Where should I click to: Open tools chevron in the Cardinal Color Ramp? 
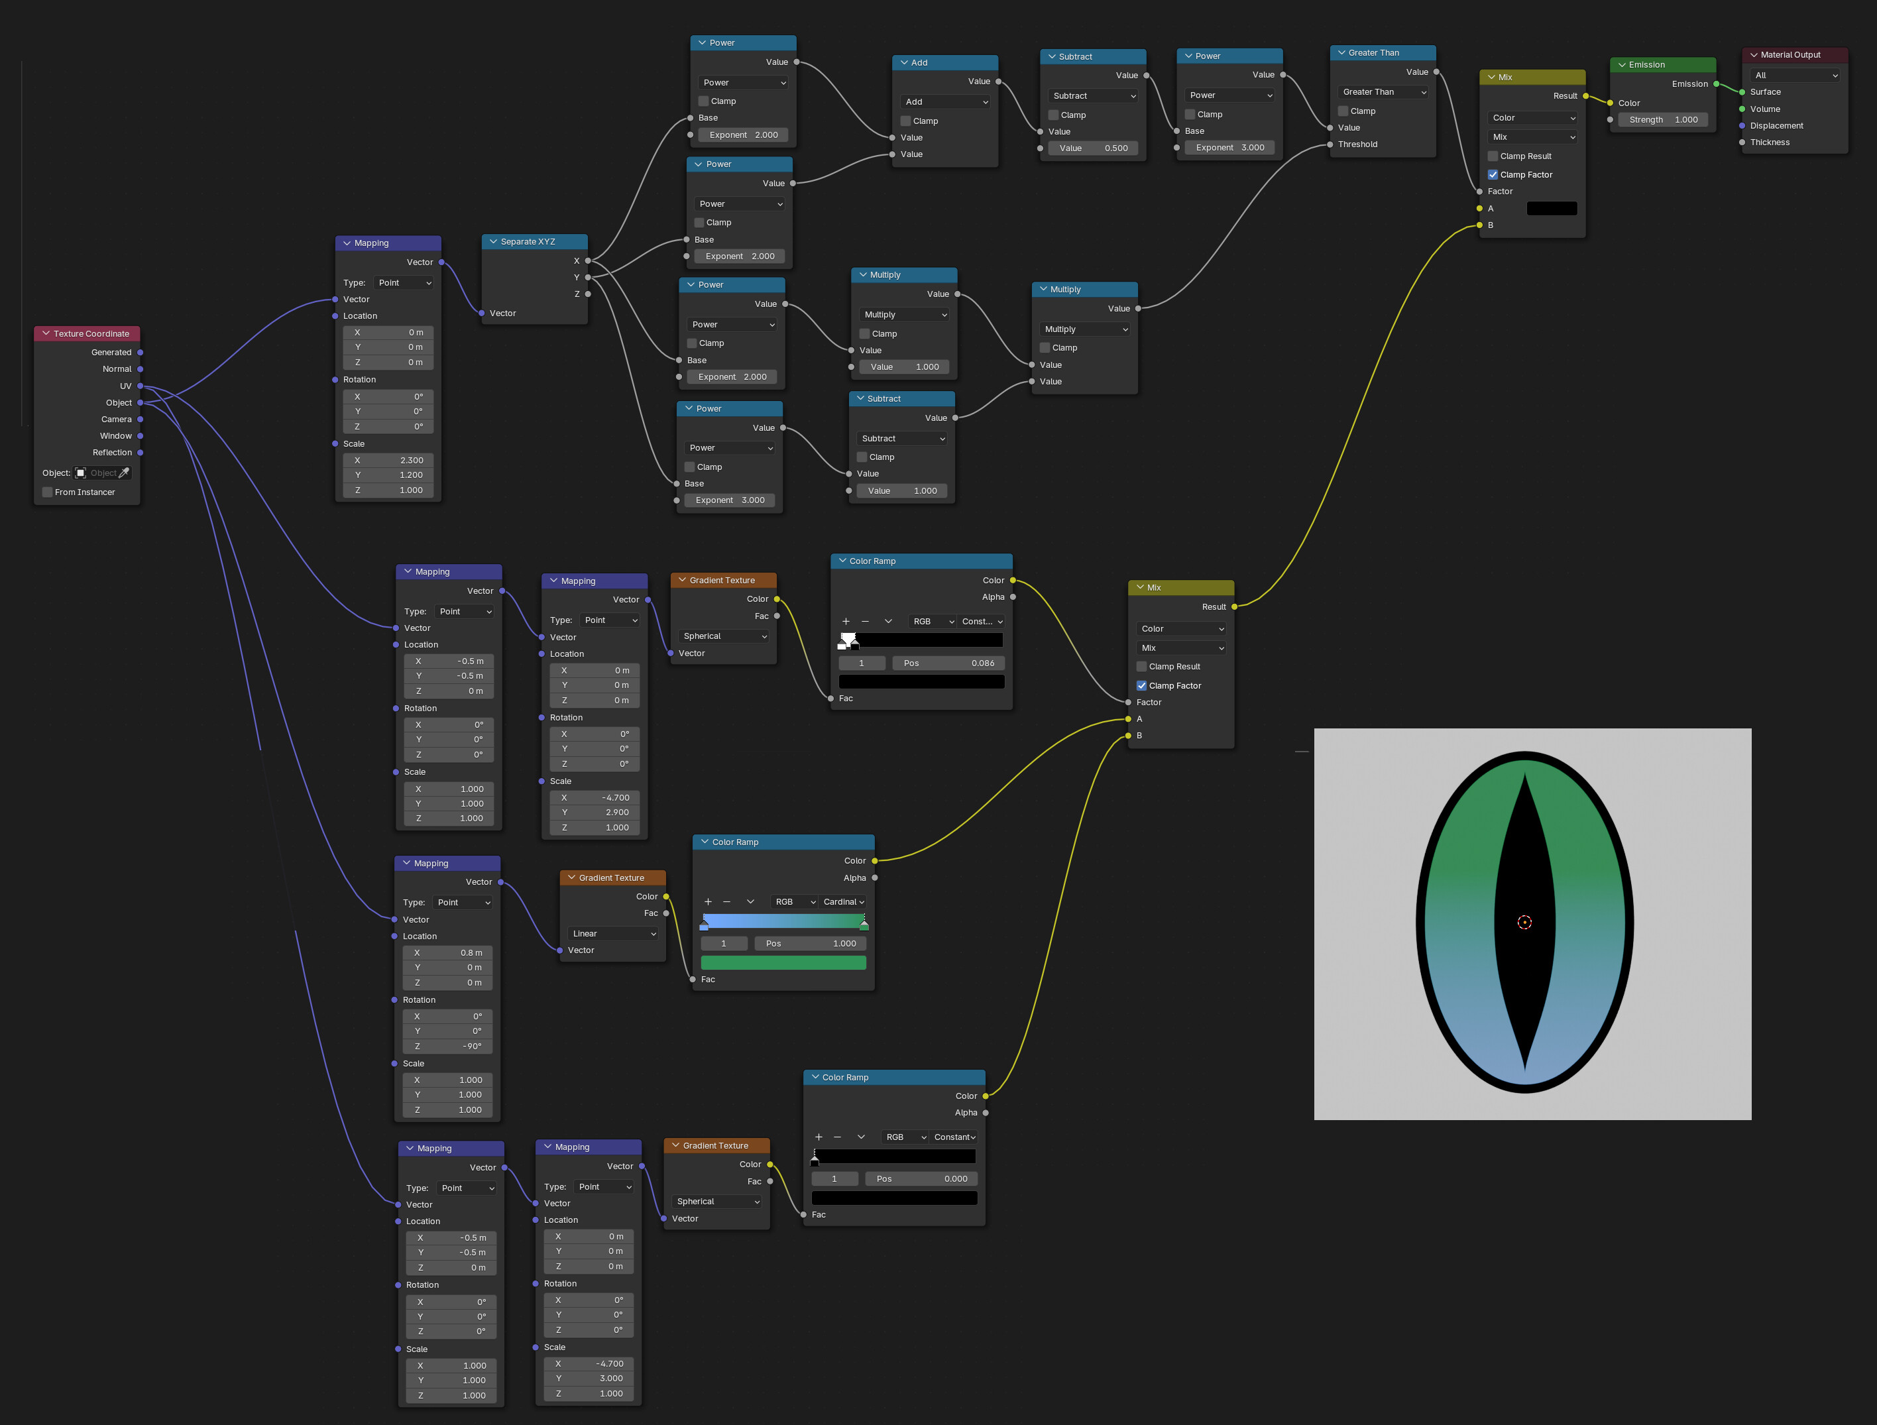[750, 901]
